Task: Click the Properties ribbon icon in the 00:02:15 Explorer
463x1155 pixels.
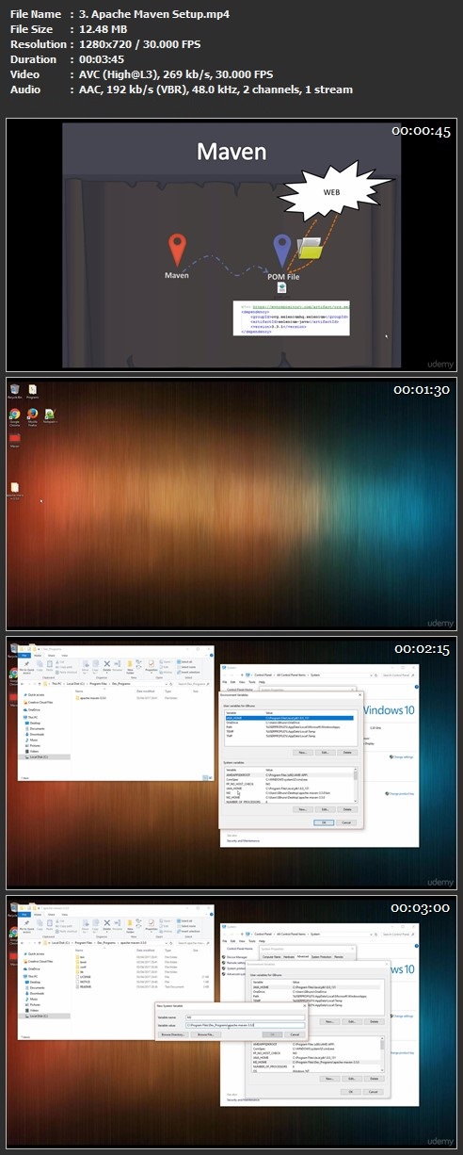Action: (151, 665)
